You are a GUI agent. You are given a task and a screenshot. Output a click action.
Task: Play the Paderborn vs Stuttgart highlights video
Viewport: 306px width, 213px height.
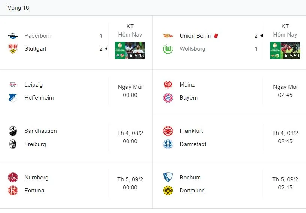(130, 50)
